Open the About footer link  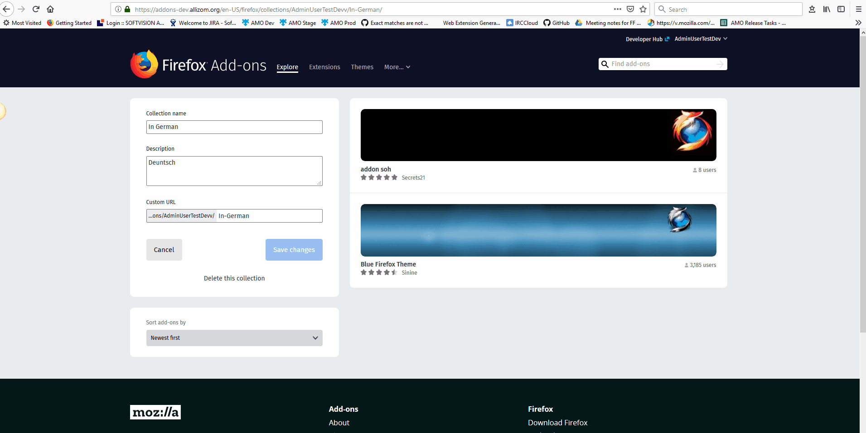click(x=339, y=423)
